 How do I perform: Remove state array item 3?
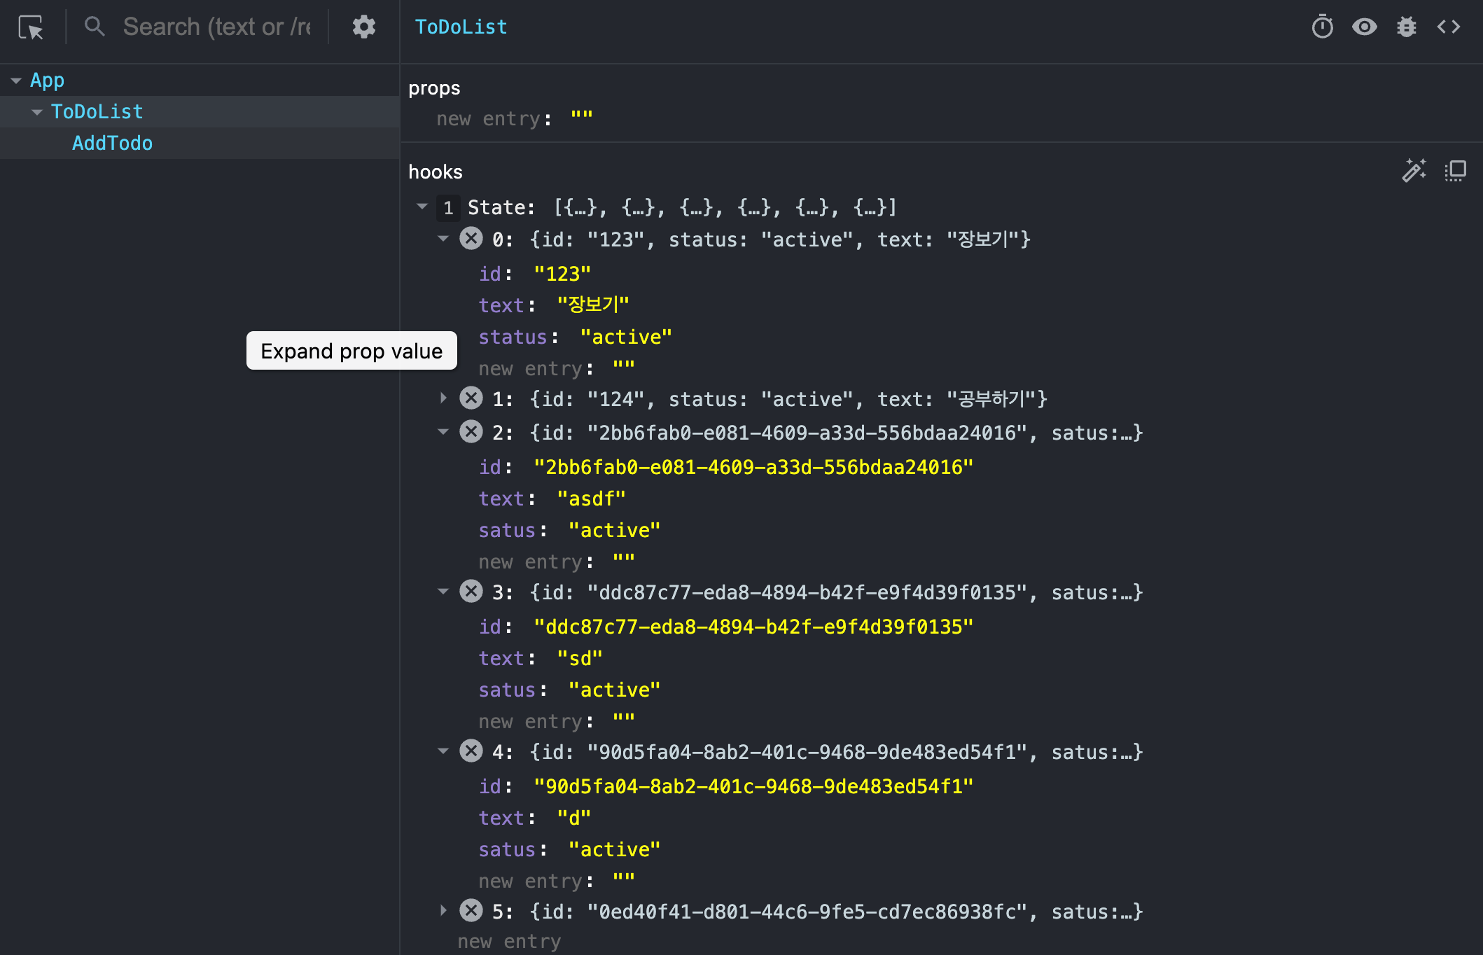471,592
